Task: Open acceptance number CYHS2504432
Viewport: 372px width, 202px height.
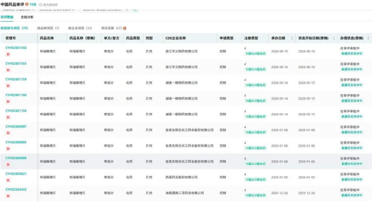Action: (16, 189)
